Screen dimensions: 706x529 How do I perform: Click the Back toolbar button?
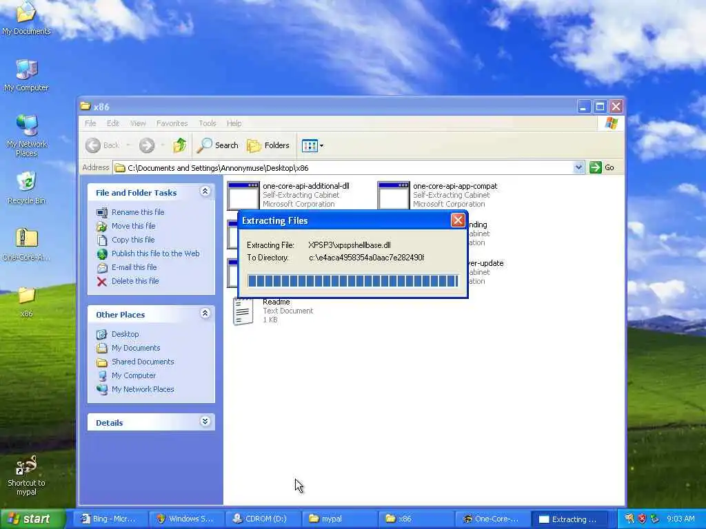click(103, 145)
